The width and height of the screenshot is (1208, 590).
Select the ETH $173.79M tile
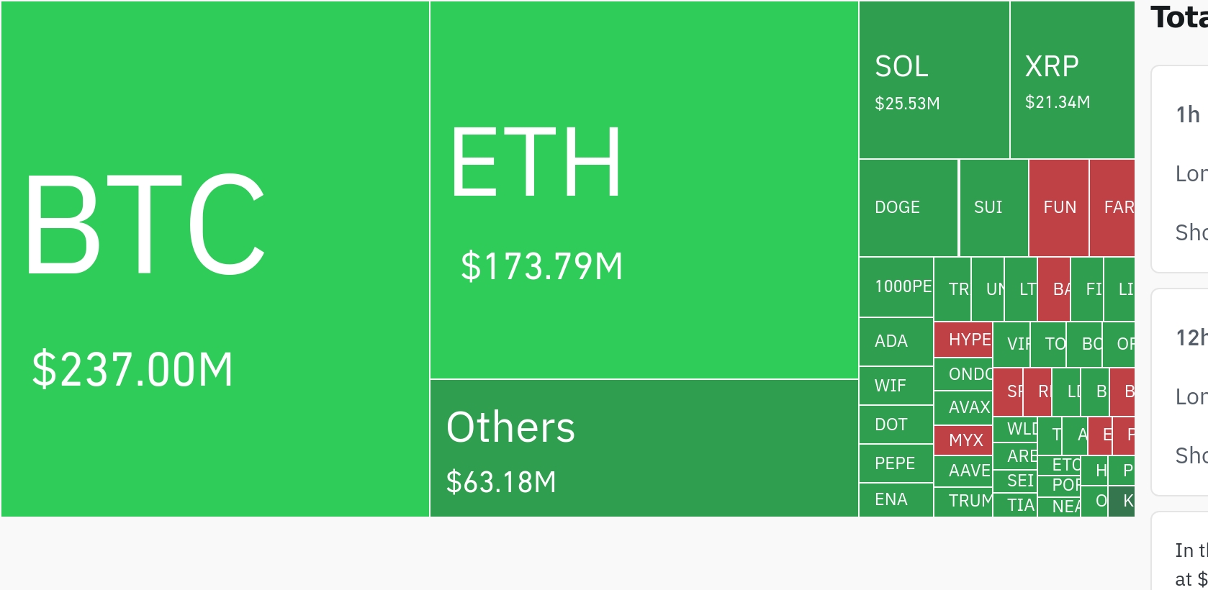point(644,190)
